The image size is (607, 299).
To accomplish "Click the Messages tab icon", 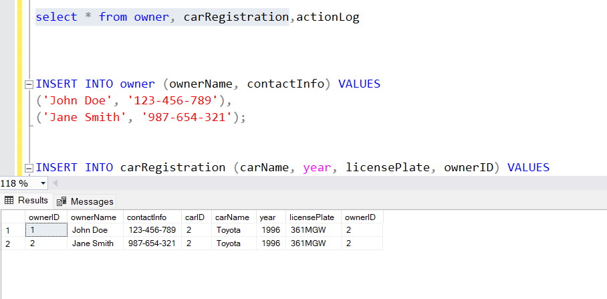I will coord(61,202).
